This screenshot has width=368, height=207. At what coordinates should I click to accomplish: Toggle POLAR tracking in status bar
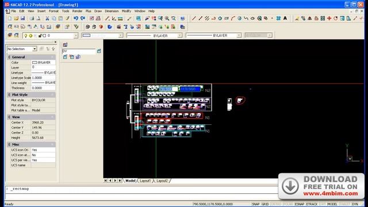tap(288, 204)
